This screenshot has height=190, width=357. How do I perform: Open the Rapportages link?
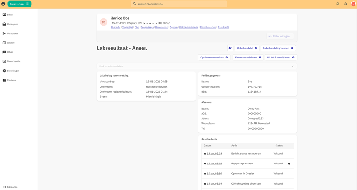coord(147,27)
